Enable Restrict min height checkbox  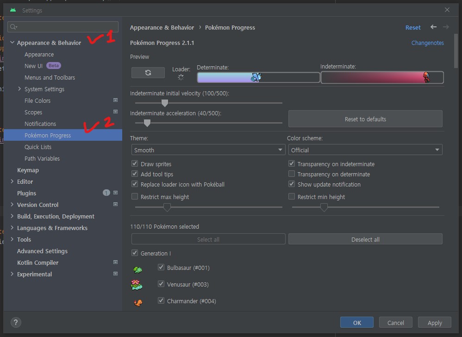tap(291, 196)
